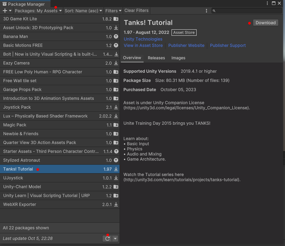Click update icon for Stylized Astronaut
Image resolution: width=285 pixels, height=246 pixels.
click(116, 160)
